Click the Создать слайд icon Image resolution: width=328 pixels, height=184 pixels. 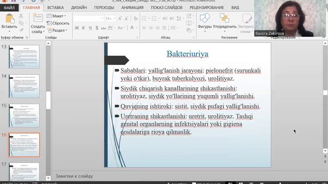pos(38,18)
